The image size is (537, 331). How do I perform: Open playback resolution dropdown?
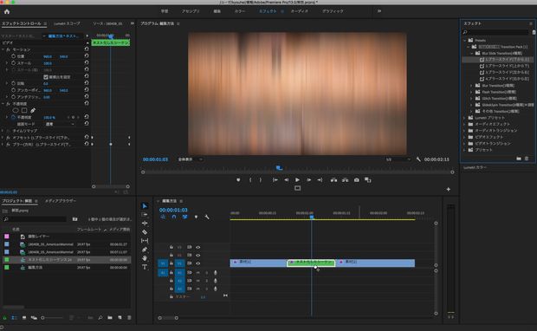tap(398, 159)
